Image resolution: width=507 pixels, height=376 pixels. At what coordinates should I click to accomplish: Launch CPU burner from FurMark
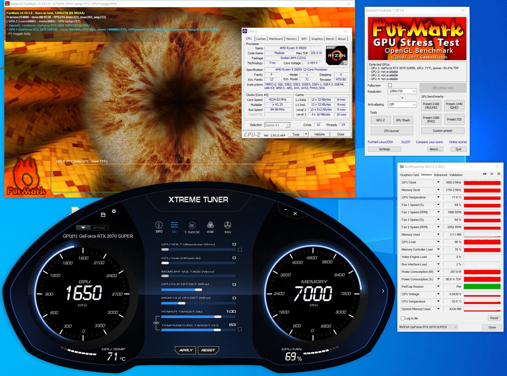[x=392, y=131]
